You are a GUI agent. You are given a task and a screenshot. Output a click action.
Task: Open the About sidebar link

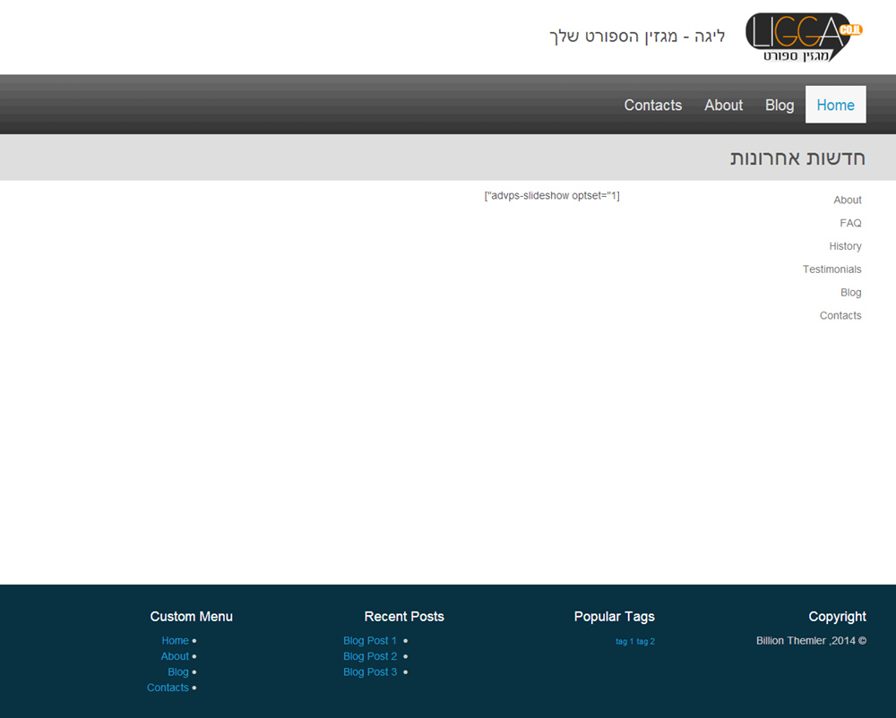tap(848, 200)
